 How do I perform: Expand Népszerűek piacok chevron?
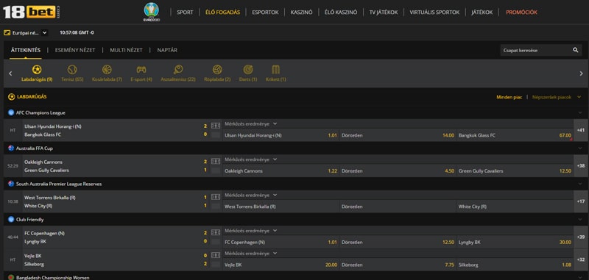579,97
